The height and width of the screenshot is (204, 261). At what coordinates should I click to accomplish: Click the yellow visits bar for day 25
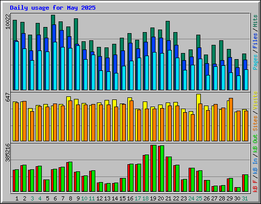click(198, 99)
